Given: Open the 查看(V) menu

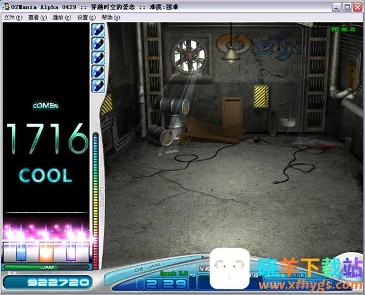Looking at the screenshot, I should point(37,18).
